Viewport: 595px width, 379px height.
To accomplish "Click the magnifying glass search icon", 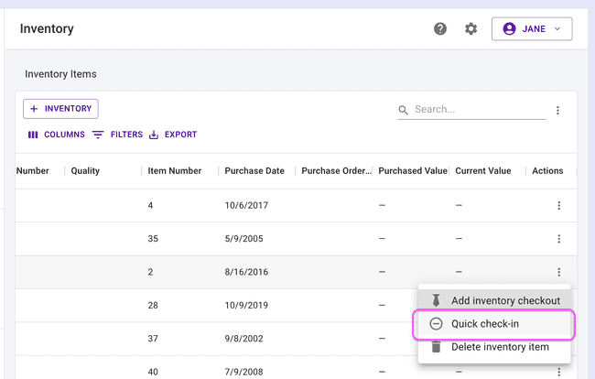I will [x=404, y=111].
